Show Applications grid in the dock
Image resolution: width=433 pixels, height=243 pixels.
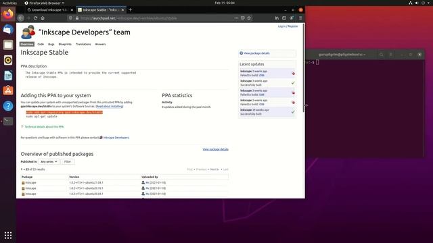[x=8, y=235]
